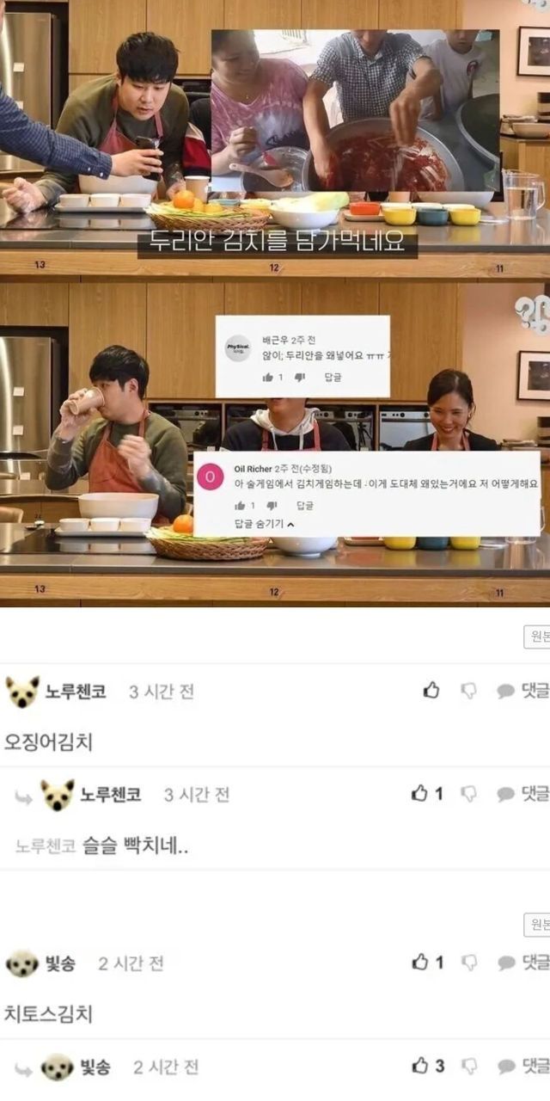The width and height of the screenshot is (550, 1101).
Task: Open 노루첸코's profile avatar on top comment
Action: pos(22,692)
